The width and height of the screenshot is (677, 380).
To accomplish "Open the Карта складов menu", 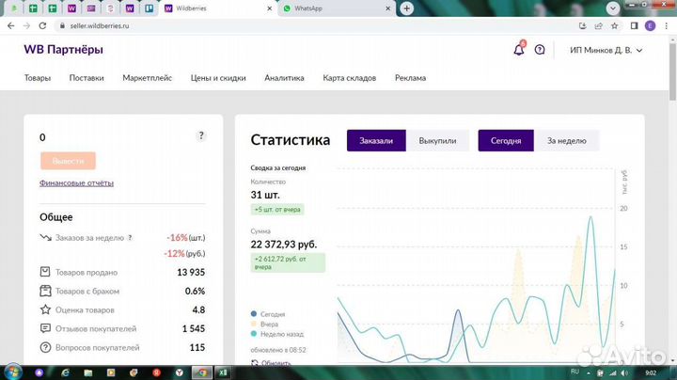I will click(x=349, y=78).
